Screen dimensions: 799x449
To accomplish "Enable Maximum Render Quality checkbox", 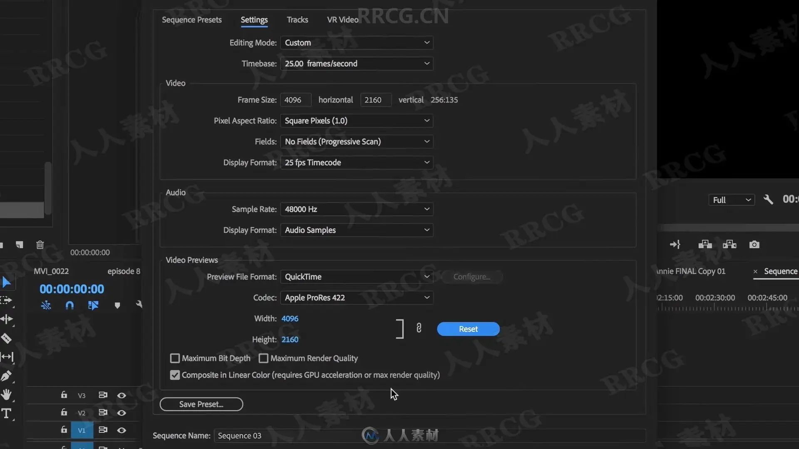I will [x=263, y=358].
